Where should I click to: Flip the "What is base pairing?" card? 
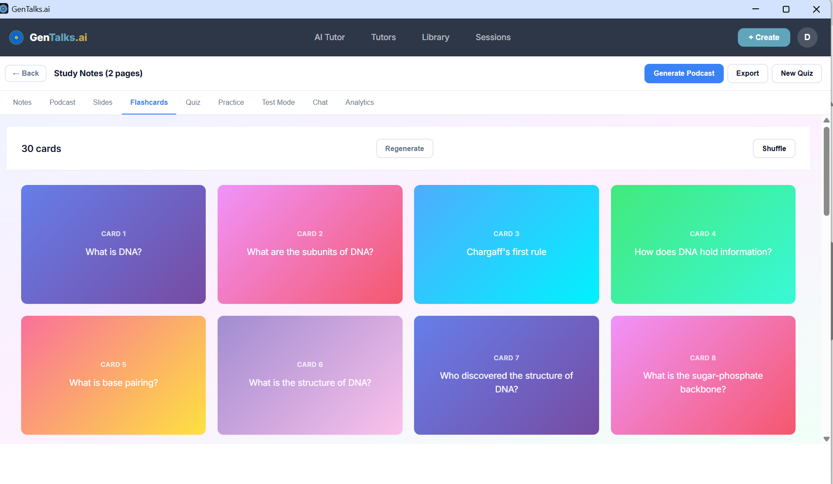coord(113,375)
